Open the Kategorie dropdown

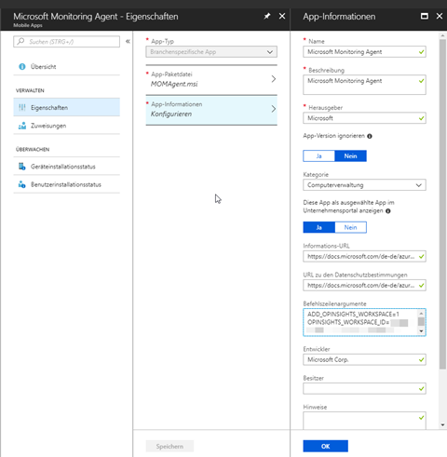[x=364, y=185]
